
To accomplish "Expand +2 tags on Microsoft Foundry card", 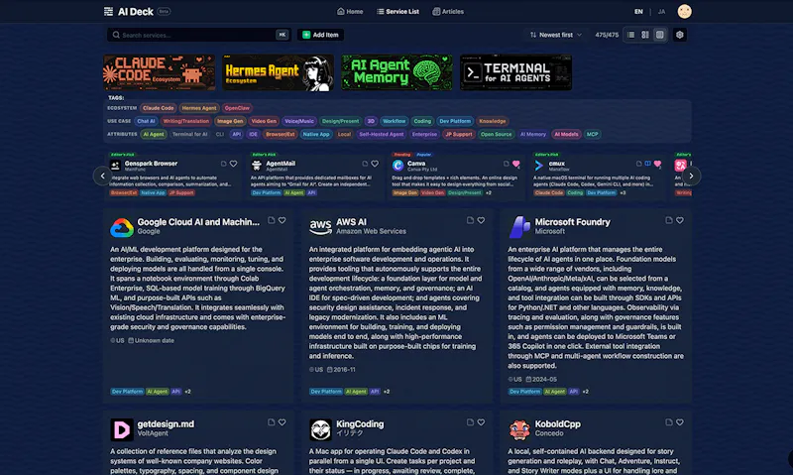I will 585,392.
